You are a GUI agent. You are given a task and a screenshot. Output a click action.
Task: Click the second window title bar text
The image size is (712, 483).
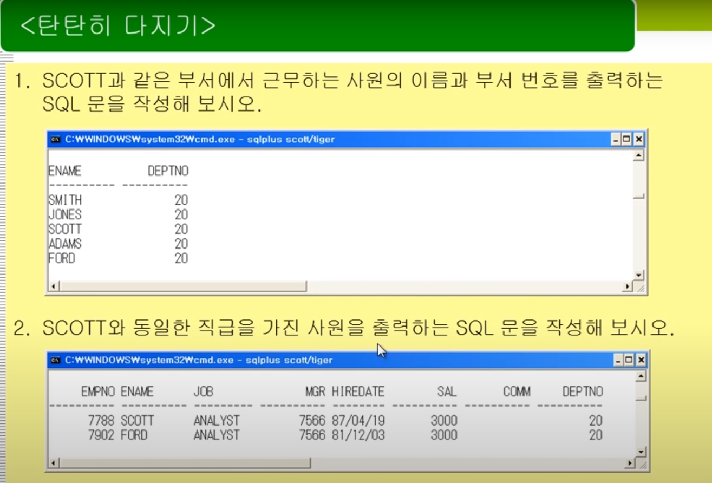pos(199,360)
